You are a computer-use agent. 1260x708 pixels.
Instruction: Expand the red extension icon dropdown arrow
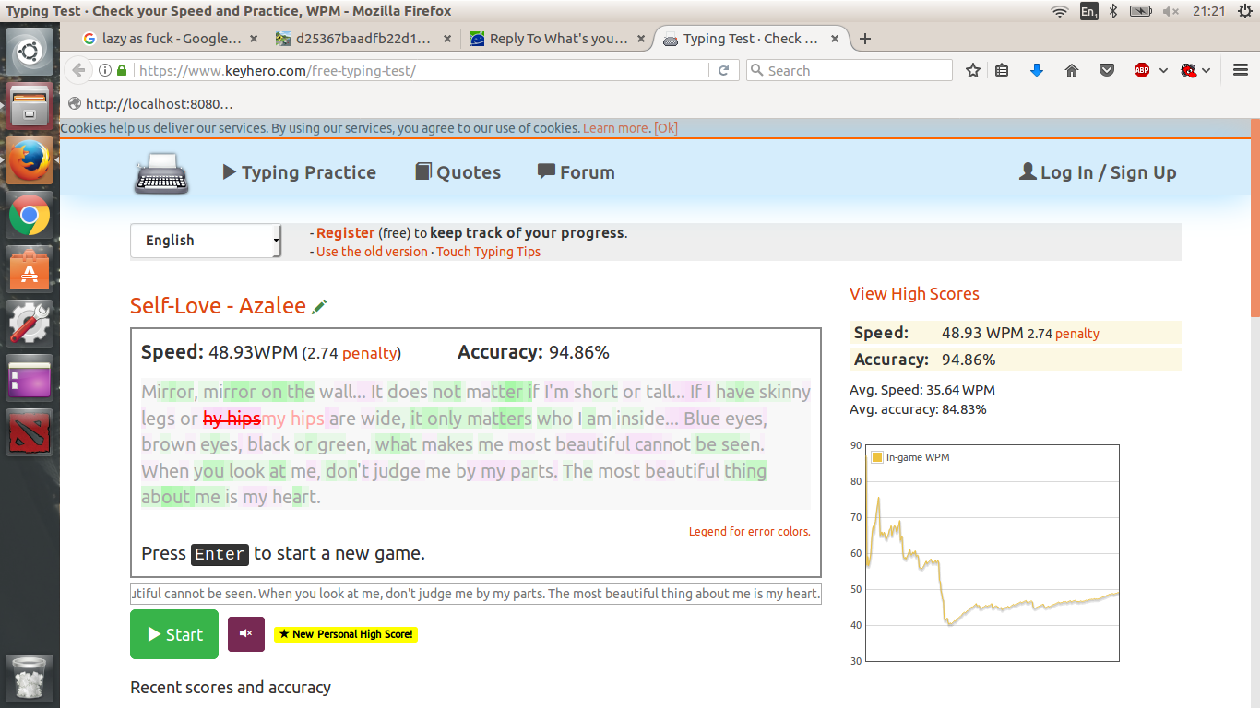1206,71
